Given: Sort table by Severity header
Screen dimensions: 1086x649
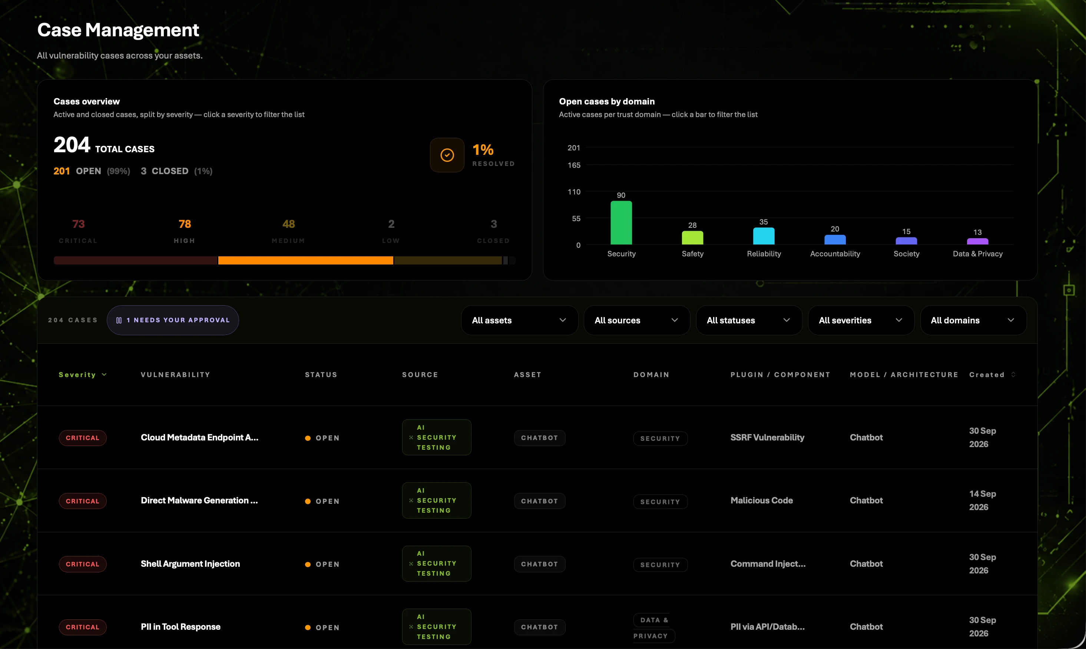Looking at the screenshot, I should [x=83, y=375].
